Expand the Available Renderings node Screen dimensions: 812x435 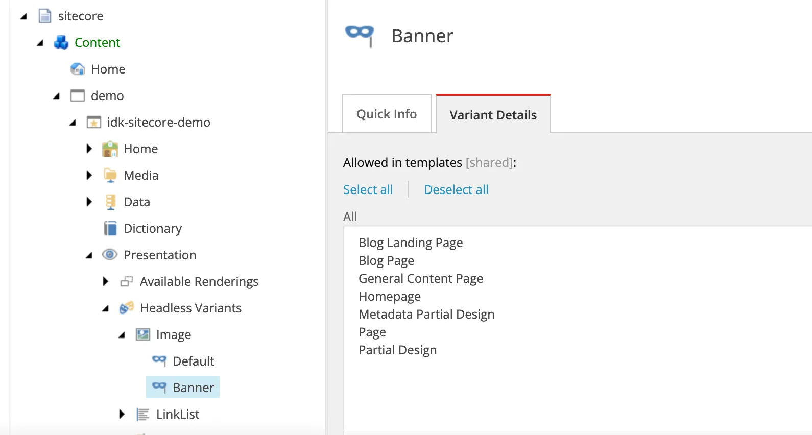tap(106, 281)
